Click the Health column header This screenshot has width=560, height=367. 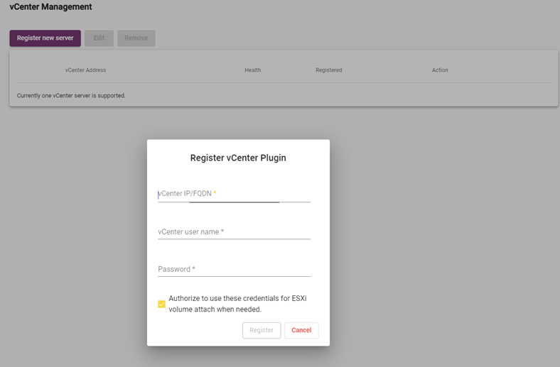coord(252,70)
